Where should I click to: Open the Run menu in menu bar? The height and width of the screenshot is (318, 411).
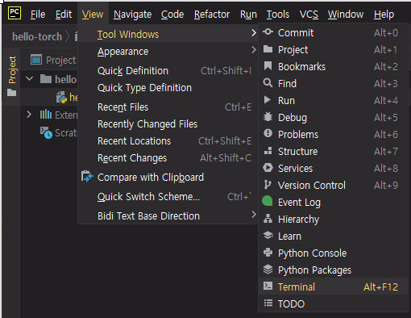click(x=248, y=15)
